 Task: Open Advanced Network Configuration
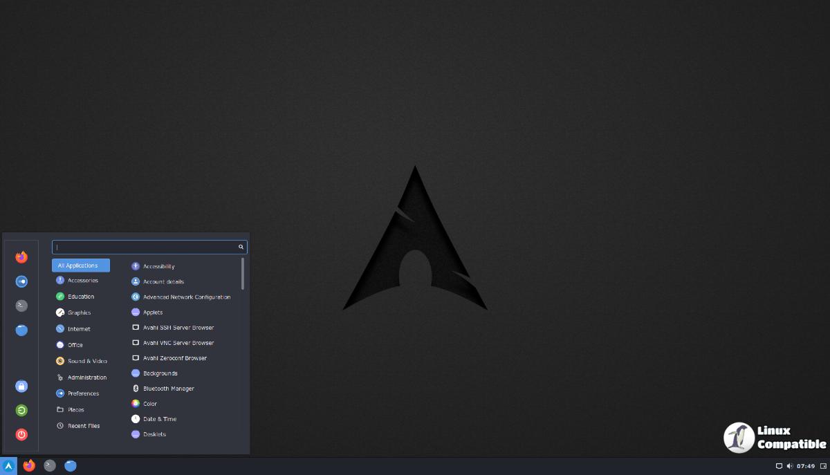186,297
